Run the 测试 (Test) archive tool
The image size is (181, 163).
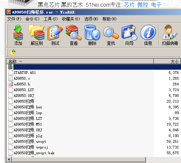[x=55, y=35]
